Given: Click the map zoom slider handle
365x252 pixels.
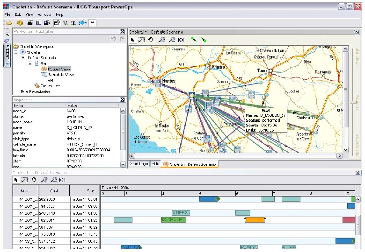Looking at the screenshot, I should point(353,102).
